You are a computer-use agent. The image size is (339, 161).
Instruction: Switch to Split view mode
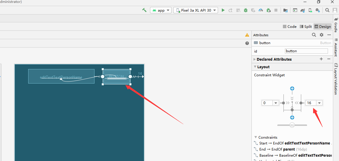(x=306, y=26)
